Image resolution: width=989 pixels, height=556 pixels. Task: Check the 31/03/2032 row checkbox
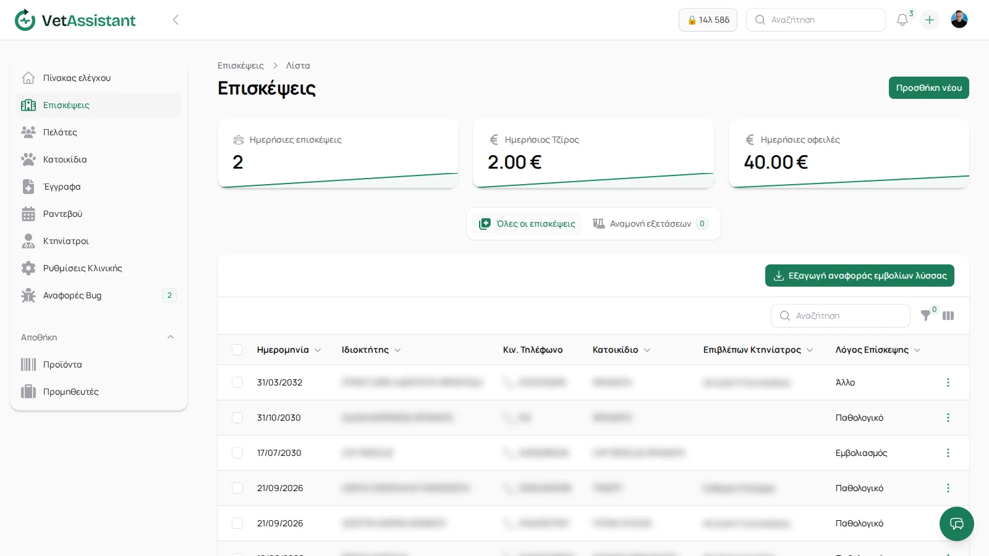coord(237,382)
